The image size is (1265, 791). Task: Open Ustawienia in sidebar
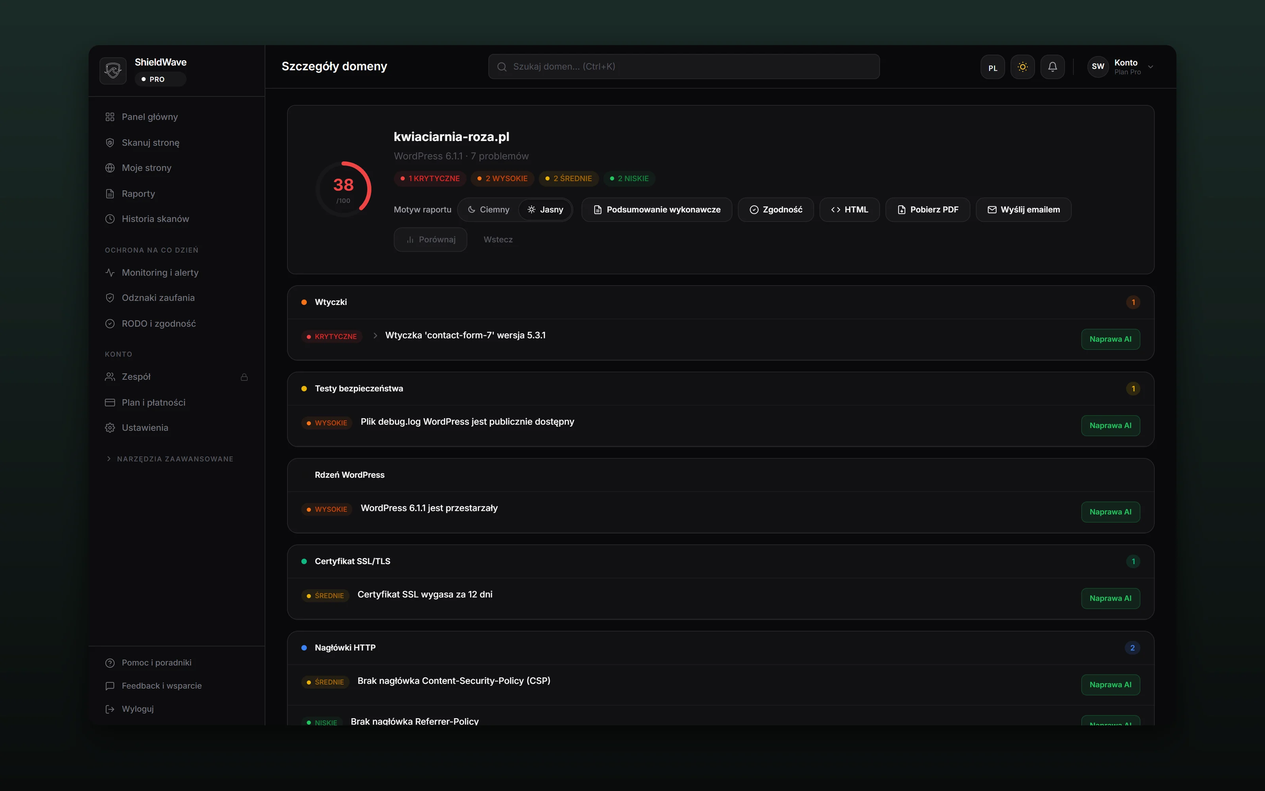pyautogui.click(x=177, y=428)
